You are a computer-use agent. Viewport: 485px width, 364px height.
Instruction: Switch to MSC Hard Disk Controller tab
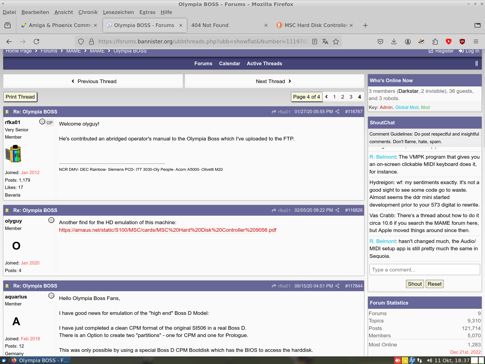point(315,25)
